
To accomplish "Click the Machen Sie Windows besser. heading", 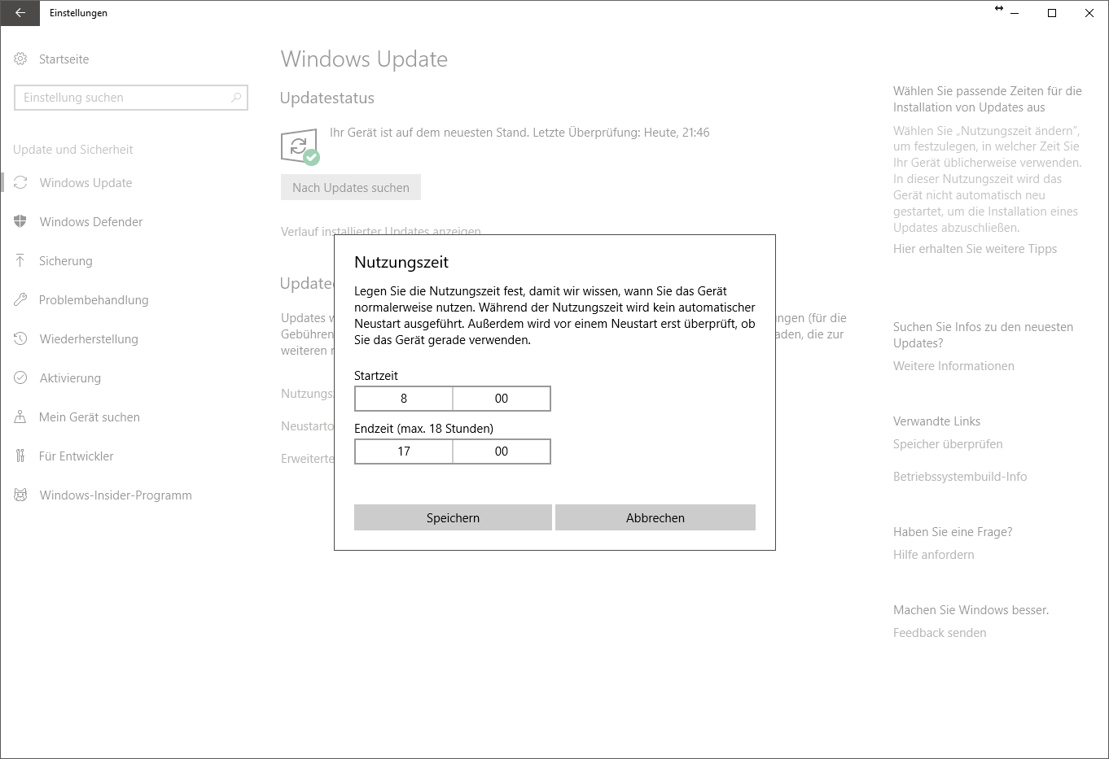I will click(971, 610).
